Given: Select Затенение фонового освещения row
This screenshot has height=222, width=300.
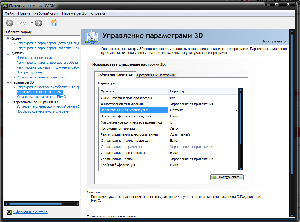Looking at the screenshot, I should coord(168,116).
